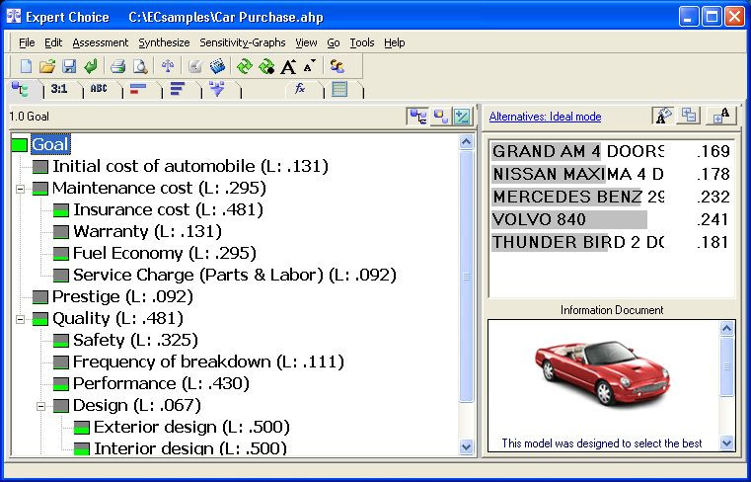Click the Alternatives: Ideal mode link
This screenshot has width=751, height=482.
point(545,117)
